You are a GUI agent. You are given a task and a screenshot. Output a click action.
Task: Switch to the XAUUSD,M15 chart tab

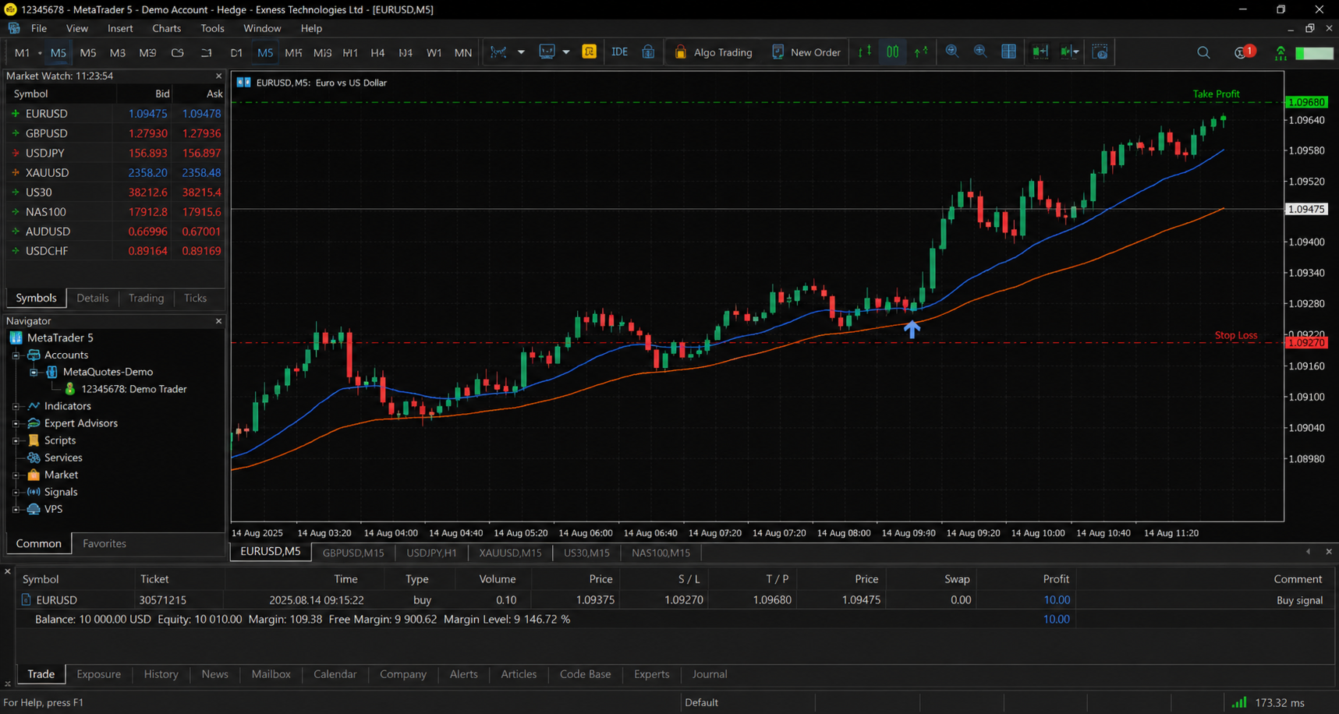pyautogui.click(x=510, y=553)
